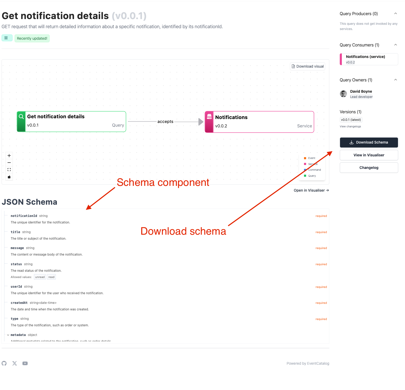
Task: Open the YouTube icon in footer
Action: [x=25, y=363]
